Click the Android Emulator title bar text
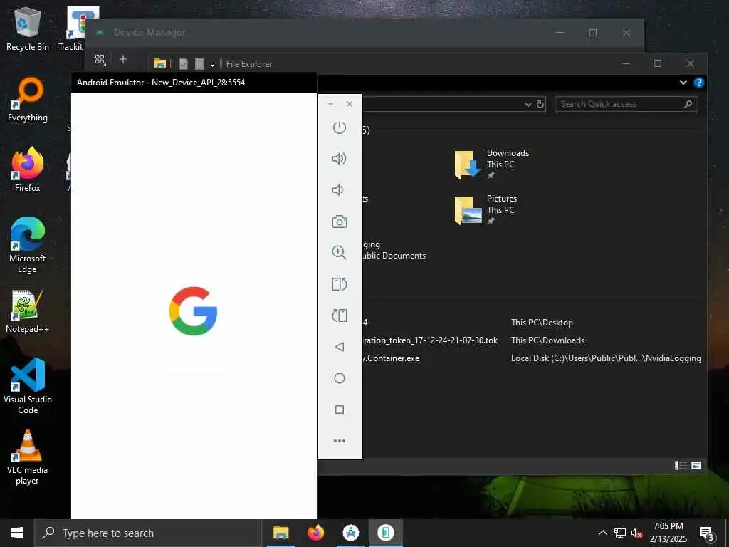 point(161,83)
